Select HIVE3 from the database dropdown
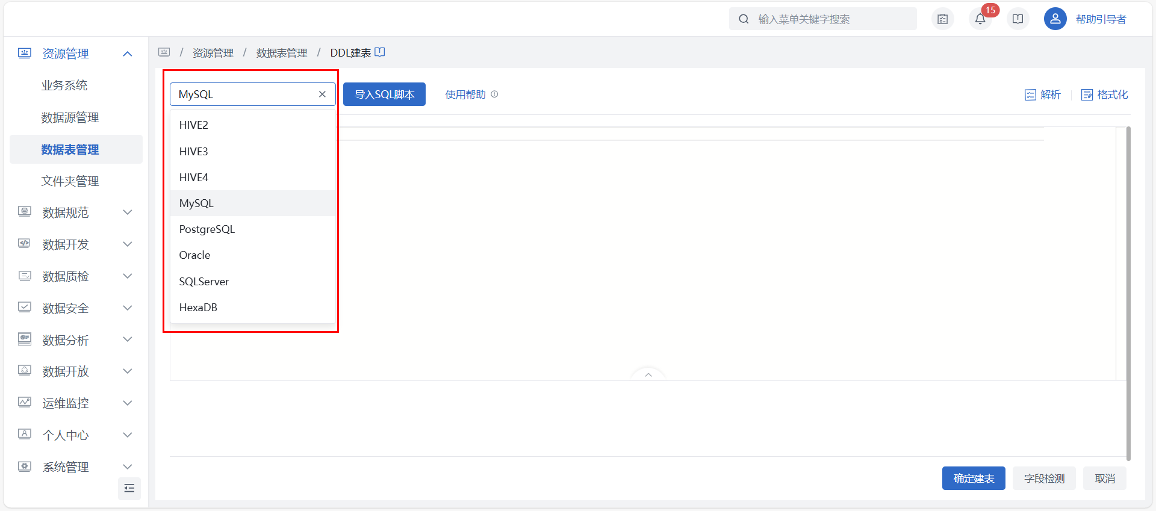 [x=253, y=151]
